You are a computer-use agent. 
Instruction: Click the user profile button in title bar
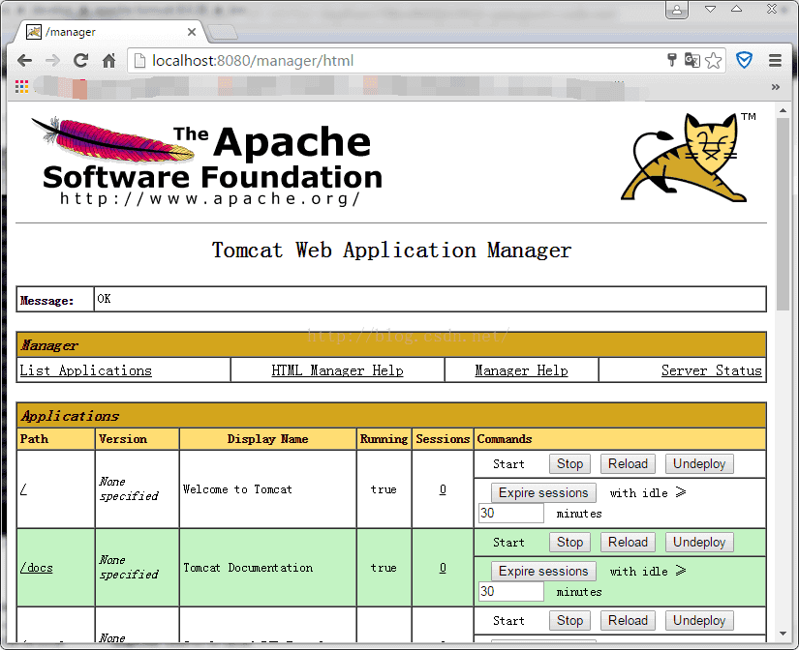pos(677,10)
